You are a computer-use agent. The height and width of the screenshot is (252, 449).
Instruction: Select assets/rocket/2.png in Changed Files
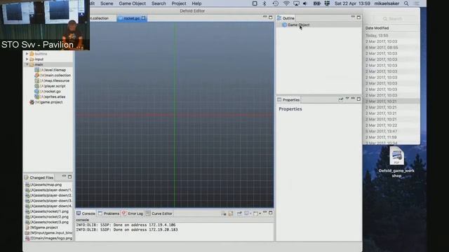pos(49,217)
